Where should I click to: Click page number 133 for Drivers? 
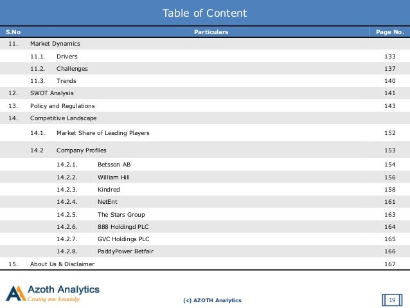tap(390, 56)
